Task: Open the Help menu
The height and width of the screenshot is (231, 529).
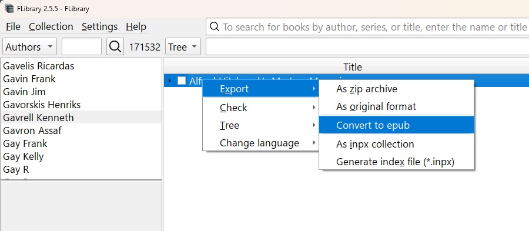Action: click(x=136, y=26)
